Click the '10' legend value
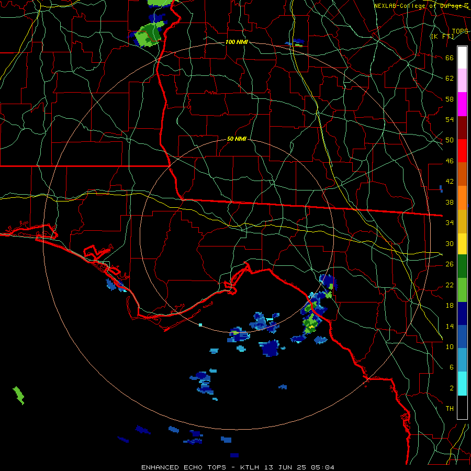 [x=450, y=346]
